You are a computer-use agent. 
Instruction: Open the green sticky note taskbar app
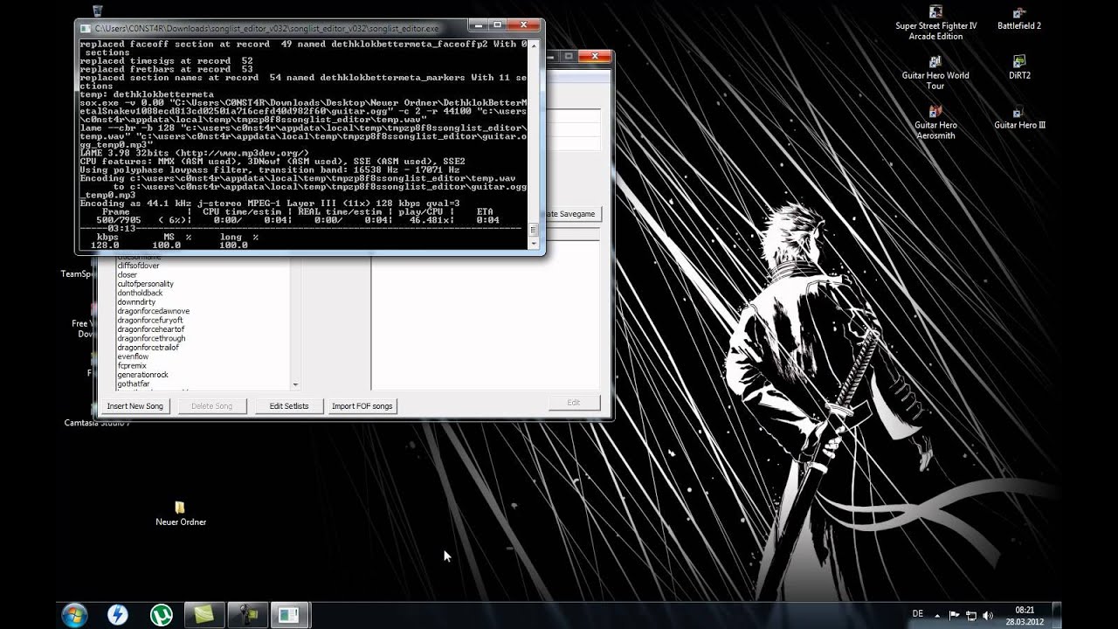click(204, 615)
